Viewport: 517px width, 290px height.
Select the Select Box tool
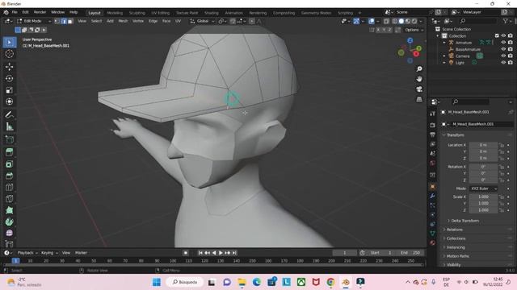tap(10, 43)
